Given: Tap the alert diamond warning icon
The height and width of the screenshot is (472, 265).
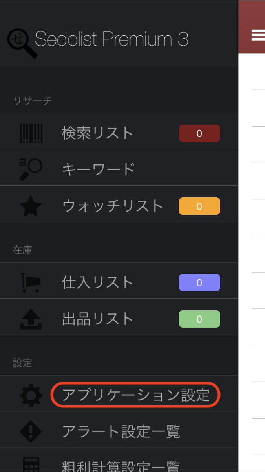Looking at the screenshot, I should click(31, 431).
